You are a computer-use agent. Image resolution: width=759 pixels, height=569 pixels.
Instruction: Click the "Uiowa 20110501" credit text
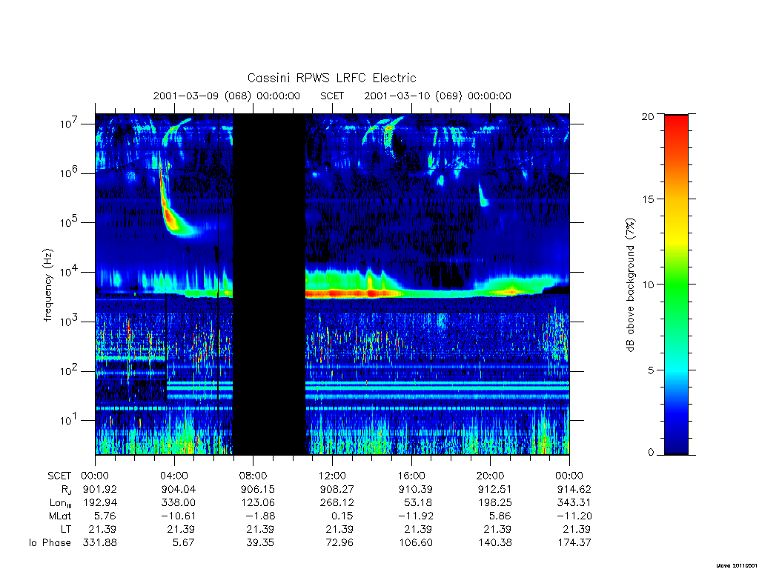click(x=737, y=565)
